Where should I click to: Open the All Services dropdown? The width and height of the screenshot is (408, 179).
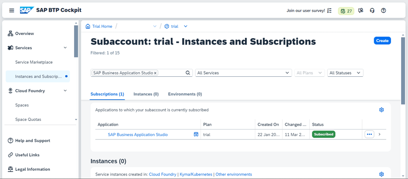pos(243,73)
